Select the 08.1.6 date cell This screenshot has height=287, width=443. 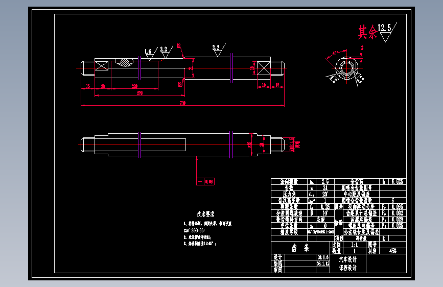coord(323,257)
